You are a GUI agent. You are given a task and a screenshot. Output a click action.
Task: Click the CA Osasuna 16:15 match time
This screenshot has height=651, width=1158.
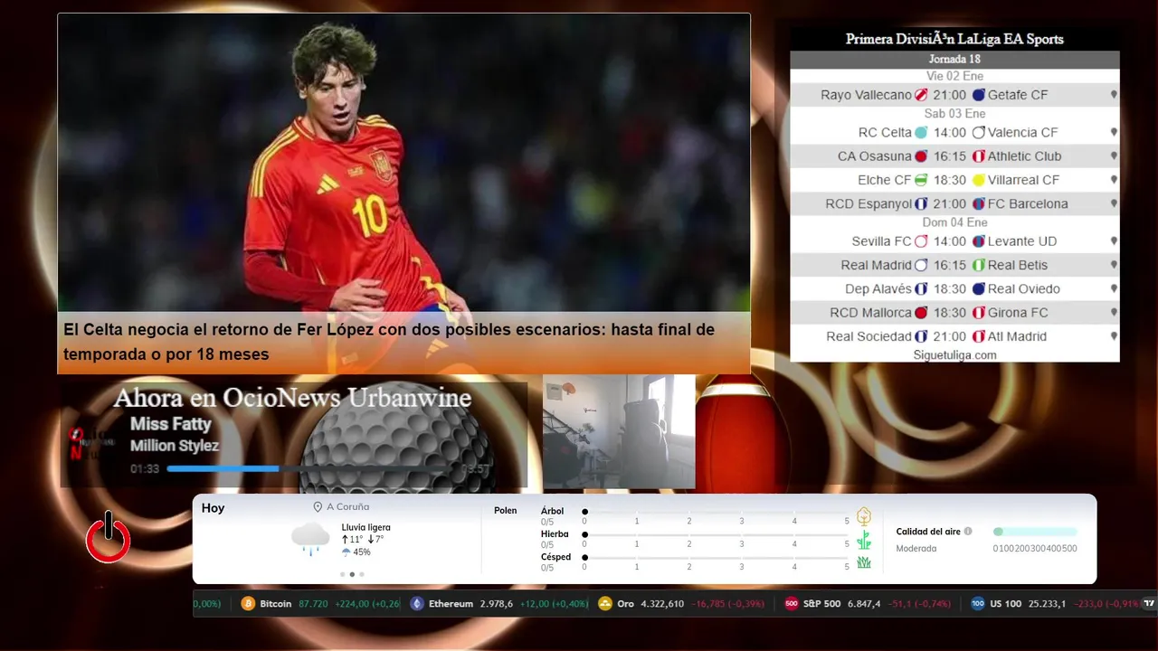[x=950, y=156]
